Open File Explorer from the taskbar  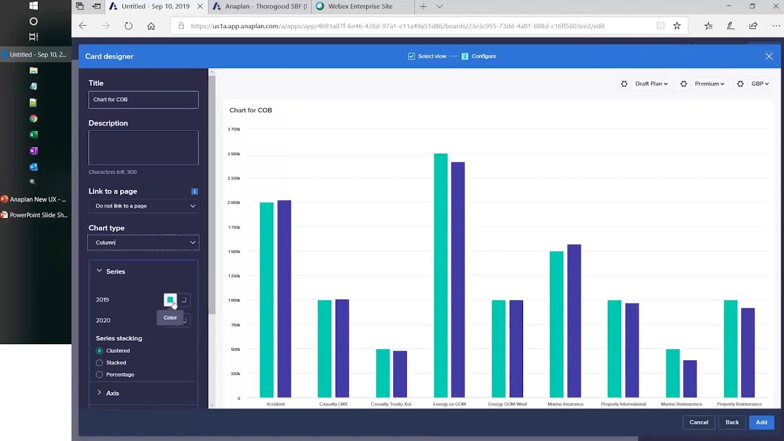coord(34,70)
